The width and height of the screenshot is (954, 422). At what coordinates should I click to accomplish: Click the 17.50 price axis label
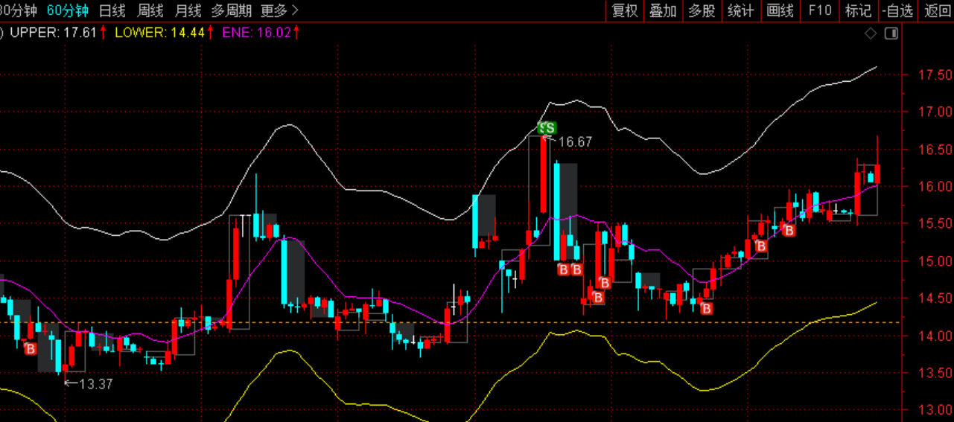(x=935, y=75)
